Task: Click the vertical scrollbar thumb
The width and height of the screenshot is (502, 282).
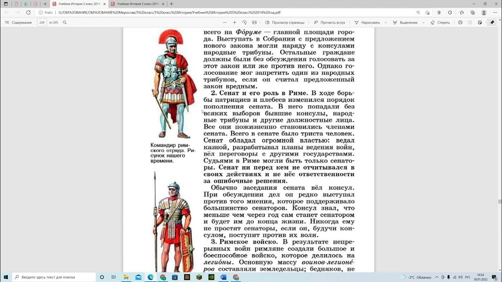Action: [500, 202]
